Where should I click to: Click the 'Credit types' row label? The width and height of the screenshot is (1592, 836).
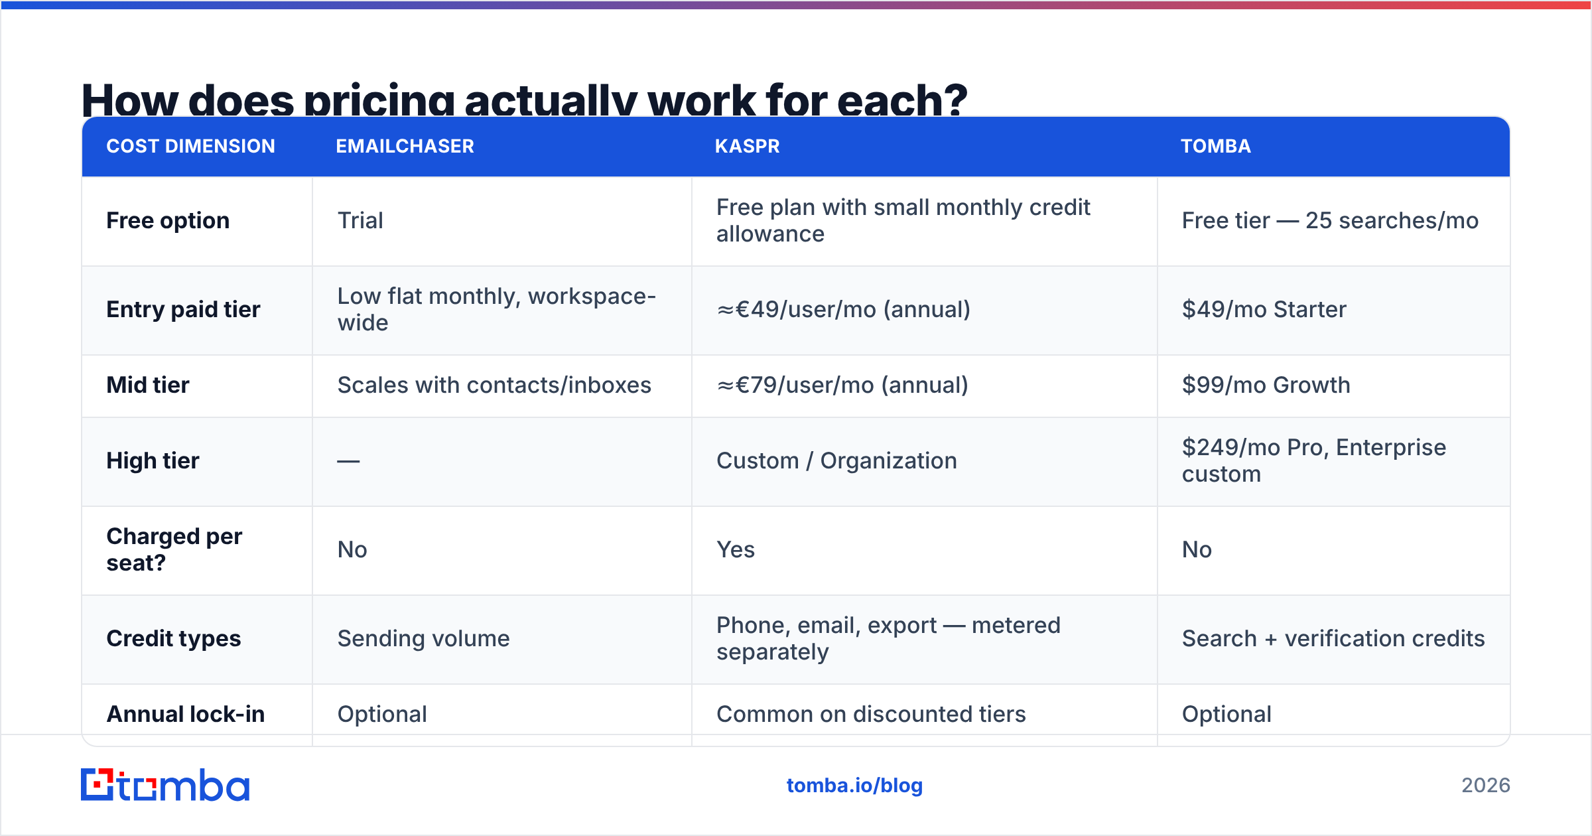[173, 638]
